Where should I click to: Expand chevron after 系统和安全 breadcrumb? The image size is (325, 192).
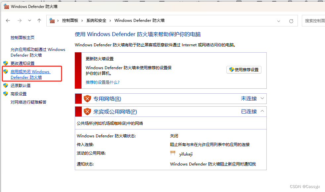(110, 21)
